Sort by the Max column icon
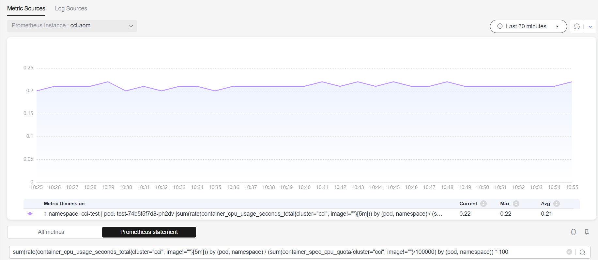 [516, 204]
